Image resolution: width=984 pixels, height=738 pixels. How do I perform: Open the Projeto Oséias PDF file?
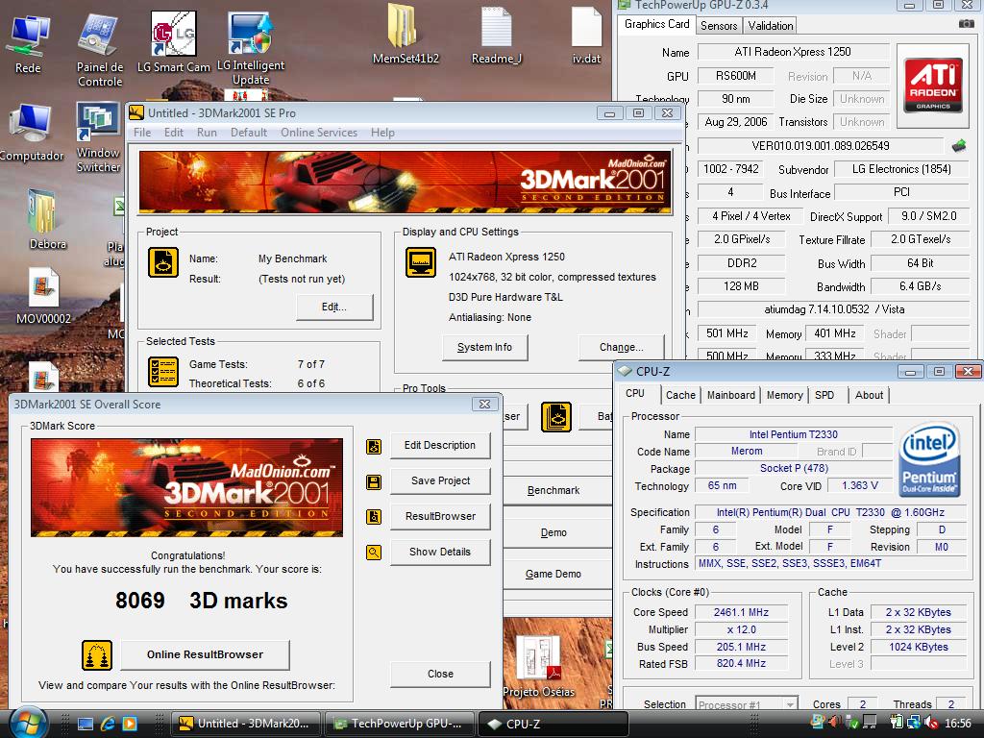tap(538, 665)
